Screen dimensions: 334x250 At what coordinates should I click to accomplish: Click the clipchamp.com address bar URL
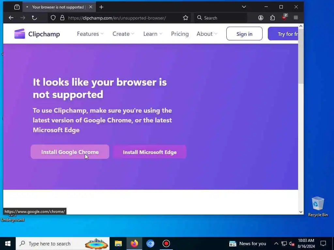pyautogui.click(x=117, y=18)
